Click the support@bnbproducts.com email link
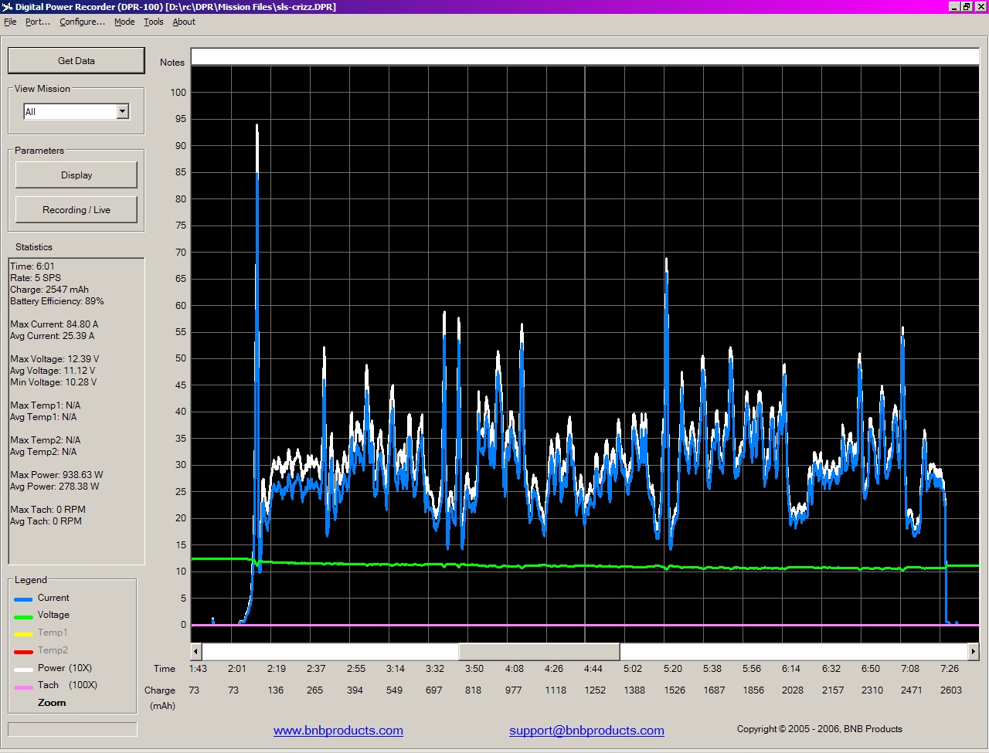This screenshot has height=753, width=989. [x=586, y=731]
